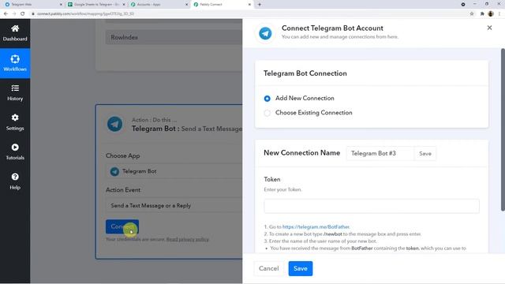Open the Chrome menu three dots
The width and height of the screenshot is (505, 284).
[x=499, y=14]
